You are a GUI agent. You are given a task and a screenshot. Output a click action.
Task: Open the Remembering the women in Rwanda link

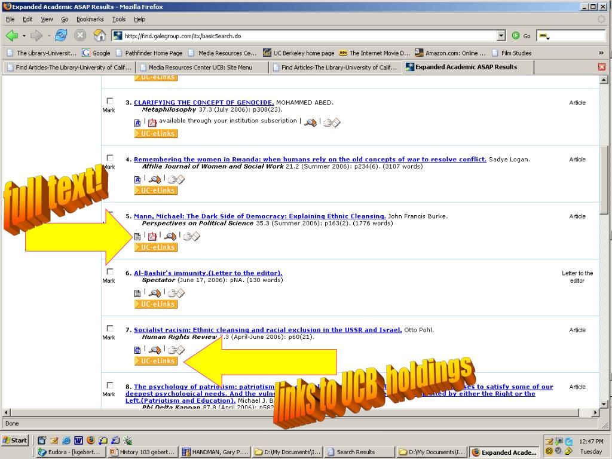click(x=310, y=159)
